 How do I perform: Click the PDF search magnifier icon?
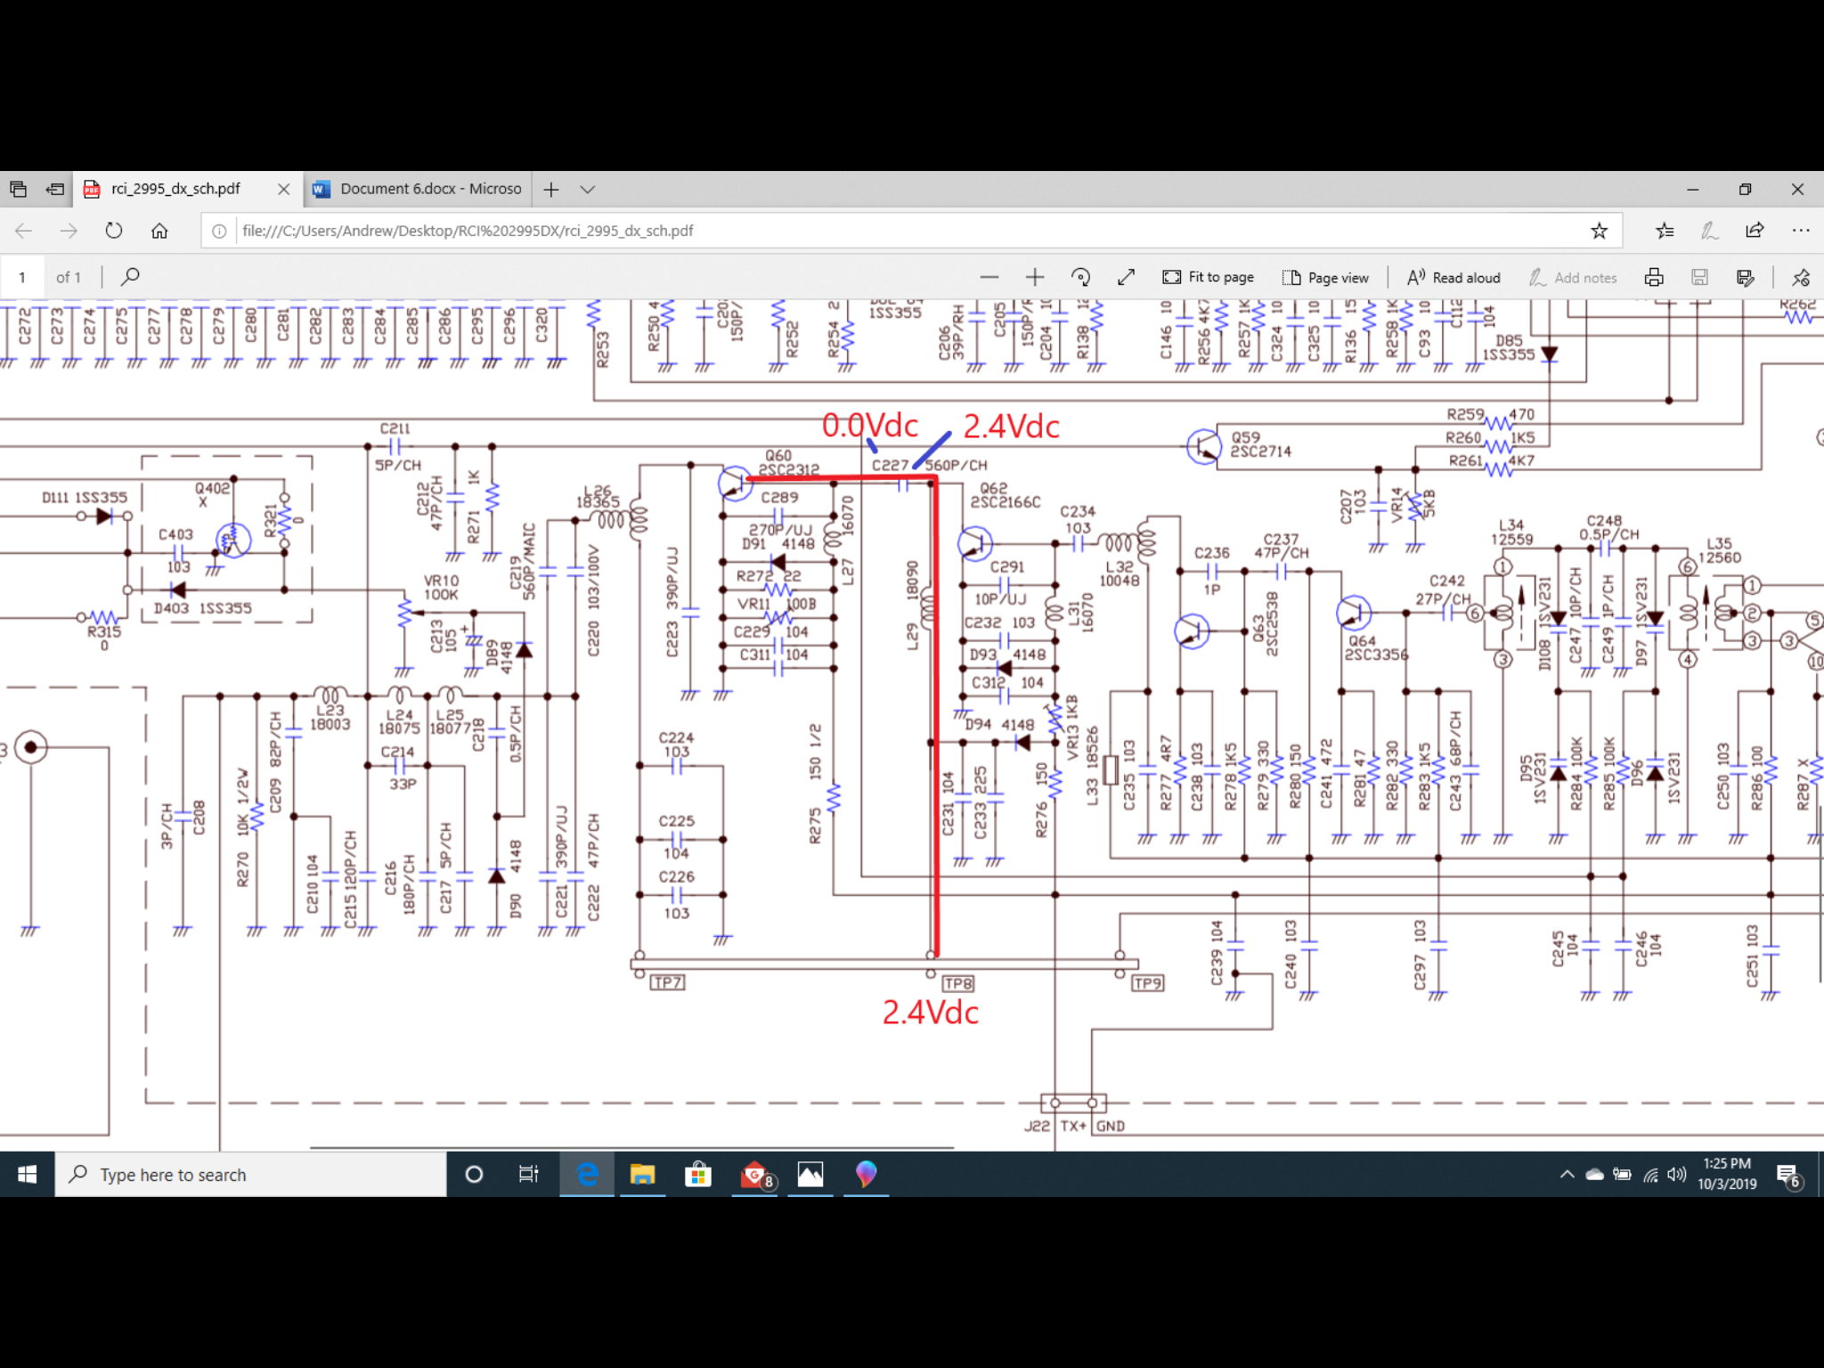(130, 277)
